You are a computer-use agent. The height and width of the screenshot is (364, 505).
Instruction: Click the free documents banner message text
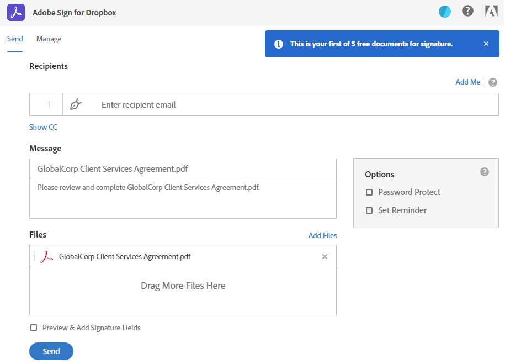click(371, 44)
